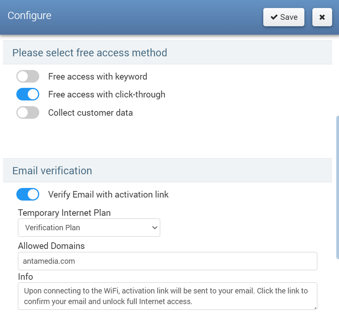
Task: Close the Configure dialog with X
Action: [x=322, y=17]
